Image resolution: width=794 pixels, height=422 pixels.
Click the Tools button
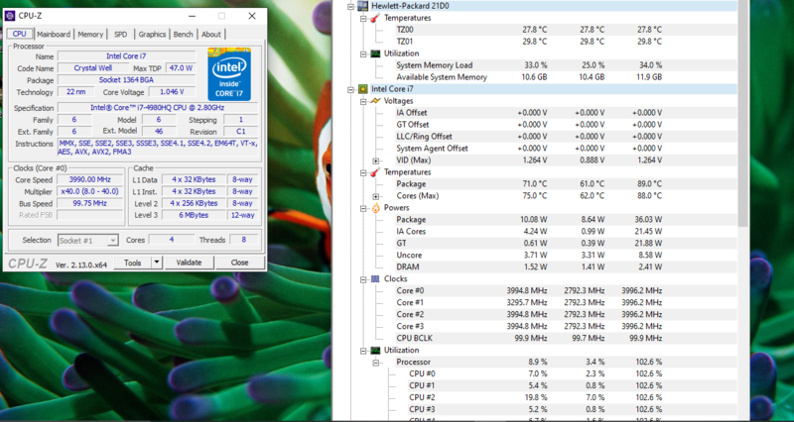[x=133, y=263]
